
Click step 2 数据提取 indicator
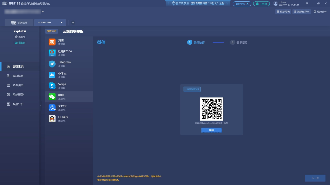[239, 43]
